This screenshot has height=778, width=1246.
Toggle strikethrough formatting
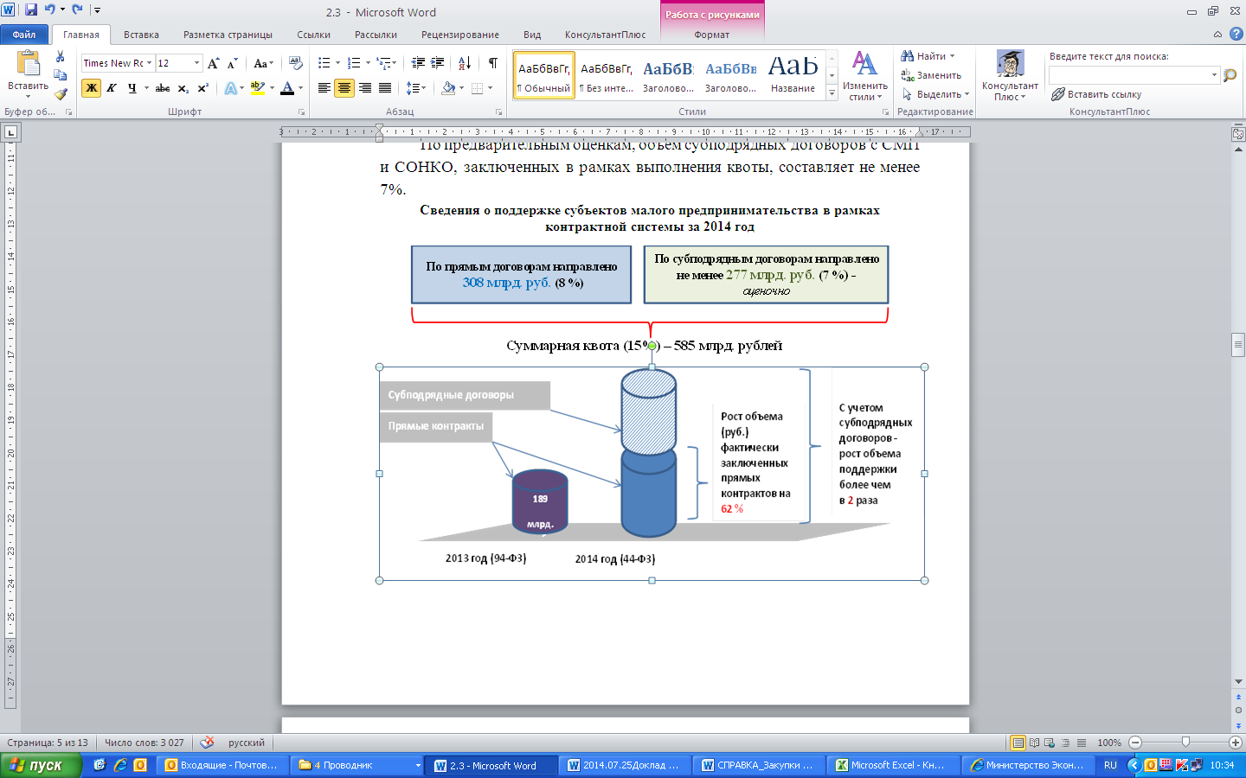point(163,88)
